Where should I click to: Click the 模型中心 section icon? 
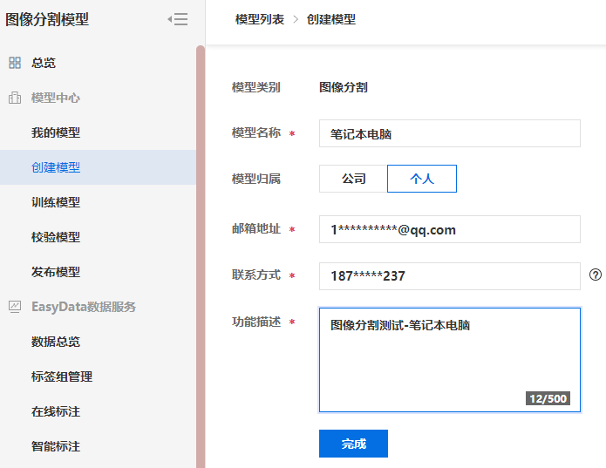15,98
